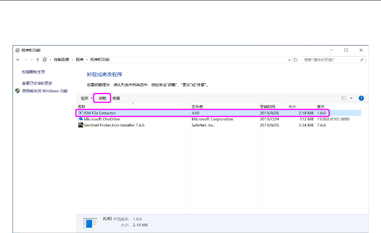Screen dimensions: 381x233
Task: Go up one folder level
Action: tap(38, 60)
